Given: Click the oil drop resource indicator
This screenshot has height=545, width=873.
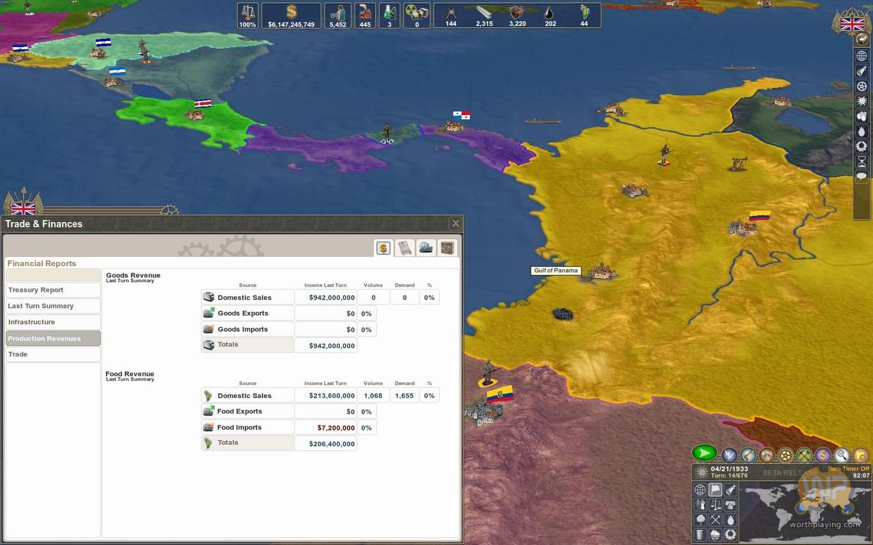Looking at the screenshot, I should (550, 16).
